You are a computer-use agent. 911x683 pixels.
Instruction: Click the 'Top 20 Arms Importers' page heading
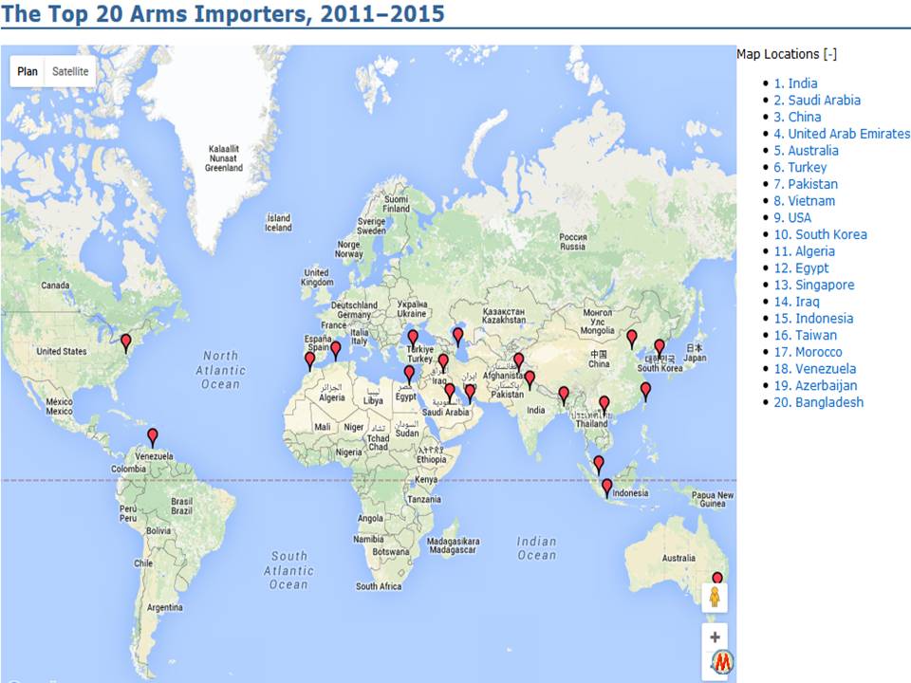[223, 13]
